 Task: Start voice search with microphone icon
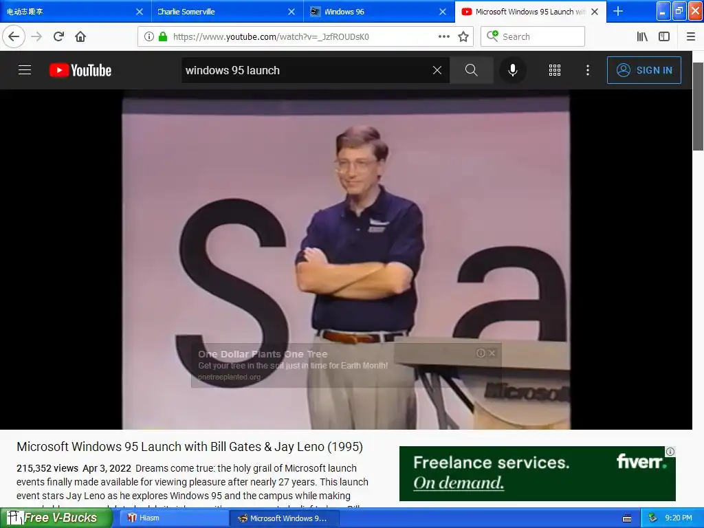click(513, 70)
